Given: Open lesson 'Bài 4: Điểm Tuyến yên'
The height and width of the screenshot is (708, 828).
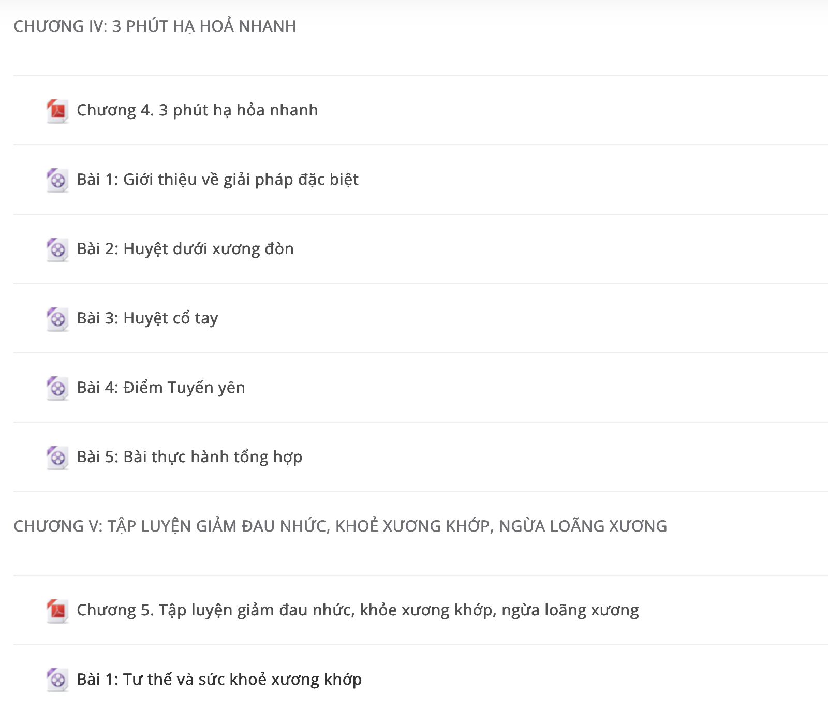Looking at the screenshot, I should click(161, 388).
